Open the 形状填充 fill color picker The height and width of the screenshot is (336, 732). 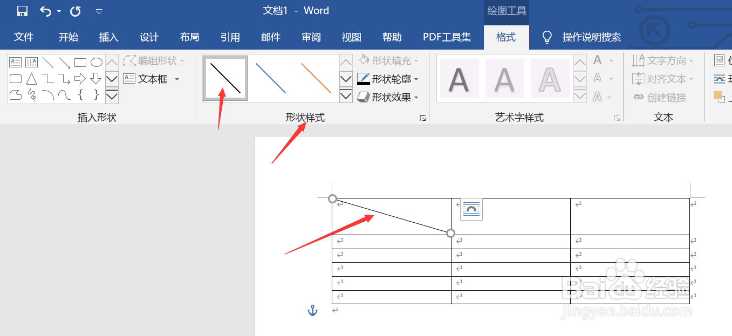[x=386, y=60]
